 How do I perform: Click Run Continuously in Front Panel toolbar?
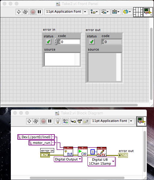(25, 12)
